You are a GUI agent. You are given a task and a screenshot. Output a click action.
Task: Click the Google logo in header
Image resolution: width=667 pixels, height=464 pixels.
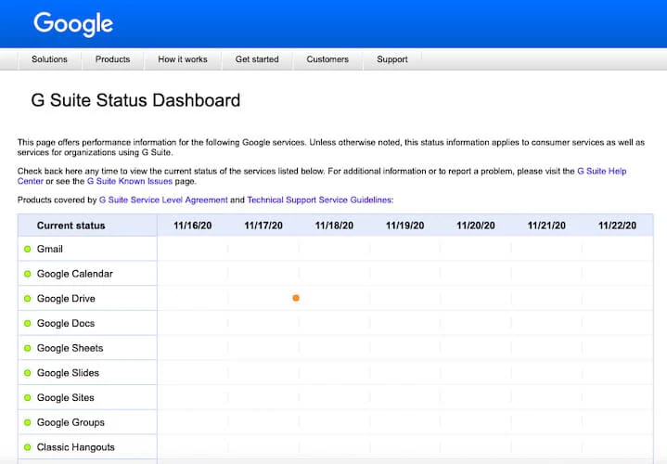73,24
